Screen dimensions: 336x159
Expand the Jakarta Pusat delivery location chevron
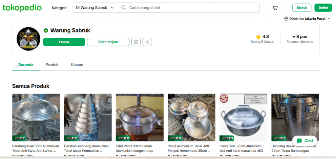coord(329,19)
